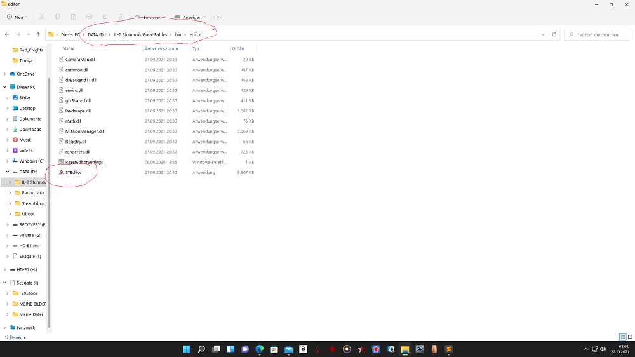Click the Rename icon in toolbar
Viewport: 635px width, 357px height.
click(x=89, y=17)
